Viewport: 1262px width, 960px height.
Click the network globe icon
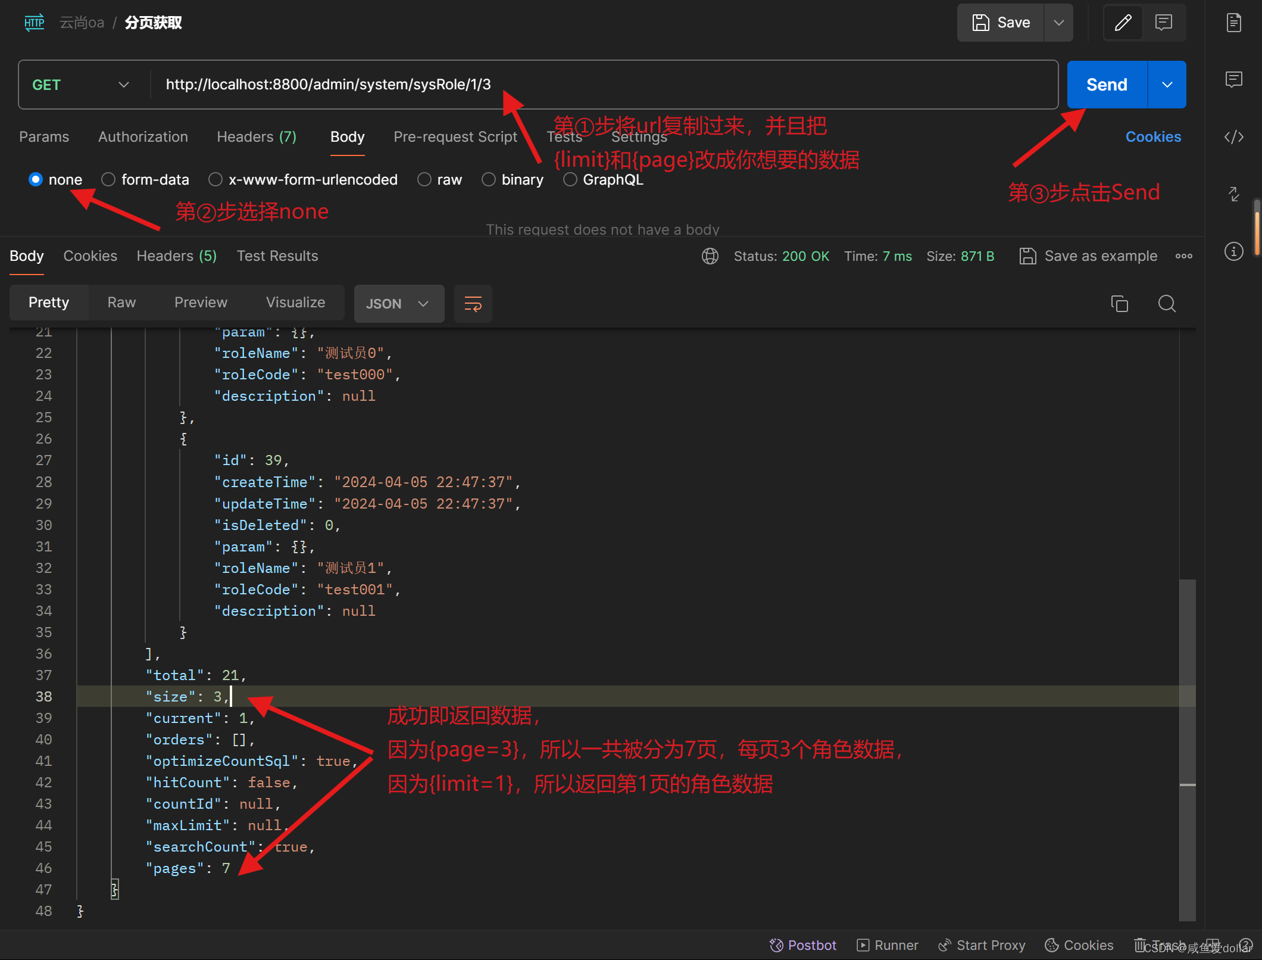tap(710, 256)
